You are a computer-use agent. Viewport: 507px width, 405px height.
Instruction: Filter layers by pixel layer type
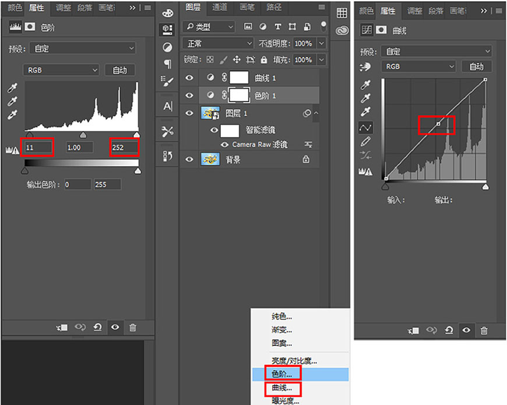[x=248, y=26]
